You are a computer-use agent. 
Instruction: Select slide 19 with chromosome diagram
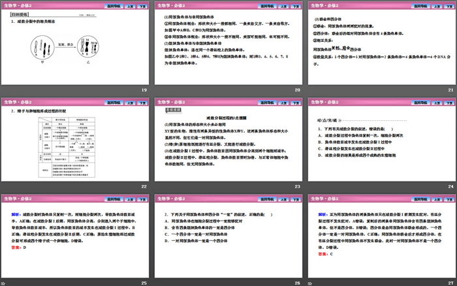pyautogui.click(x=74, y=49)
